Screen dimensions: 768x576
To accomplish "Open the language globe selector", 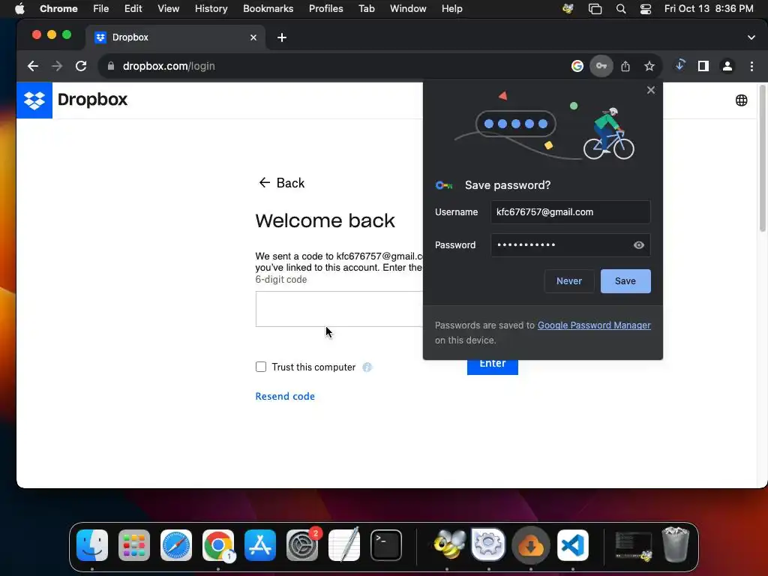I will click(741, 100).
